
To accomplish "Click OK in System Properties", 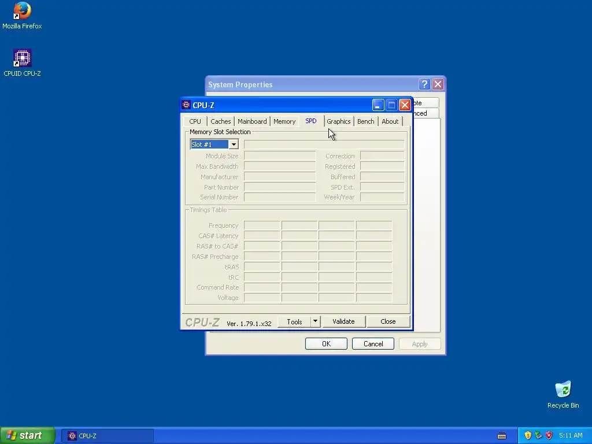I will click(x=326, y=343).
